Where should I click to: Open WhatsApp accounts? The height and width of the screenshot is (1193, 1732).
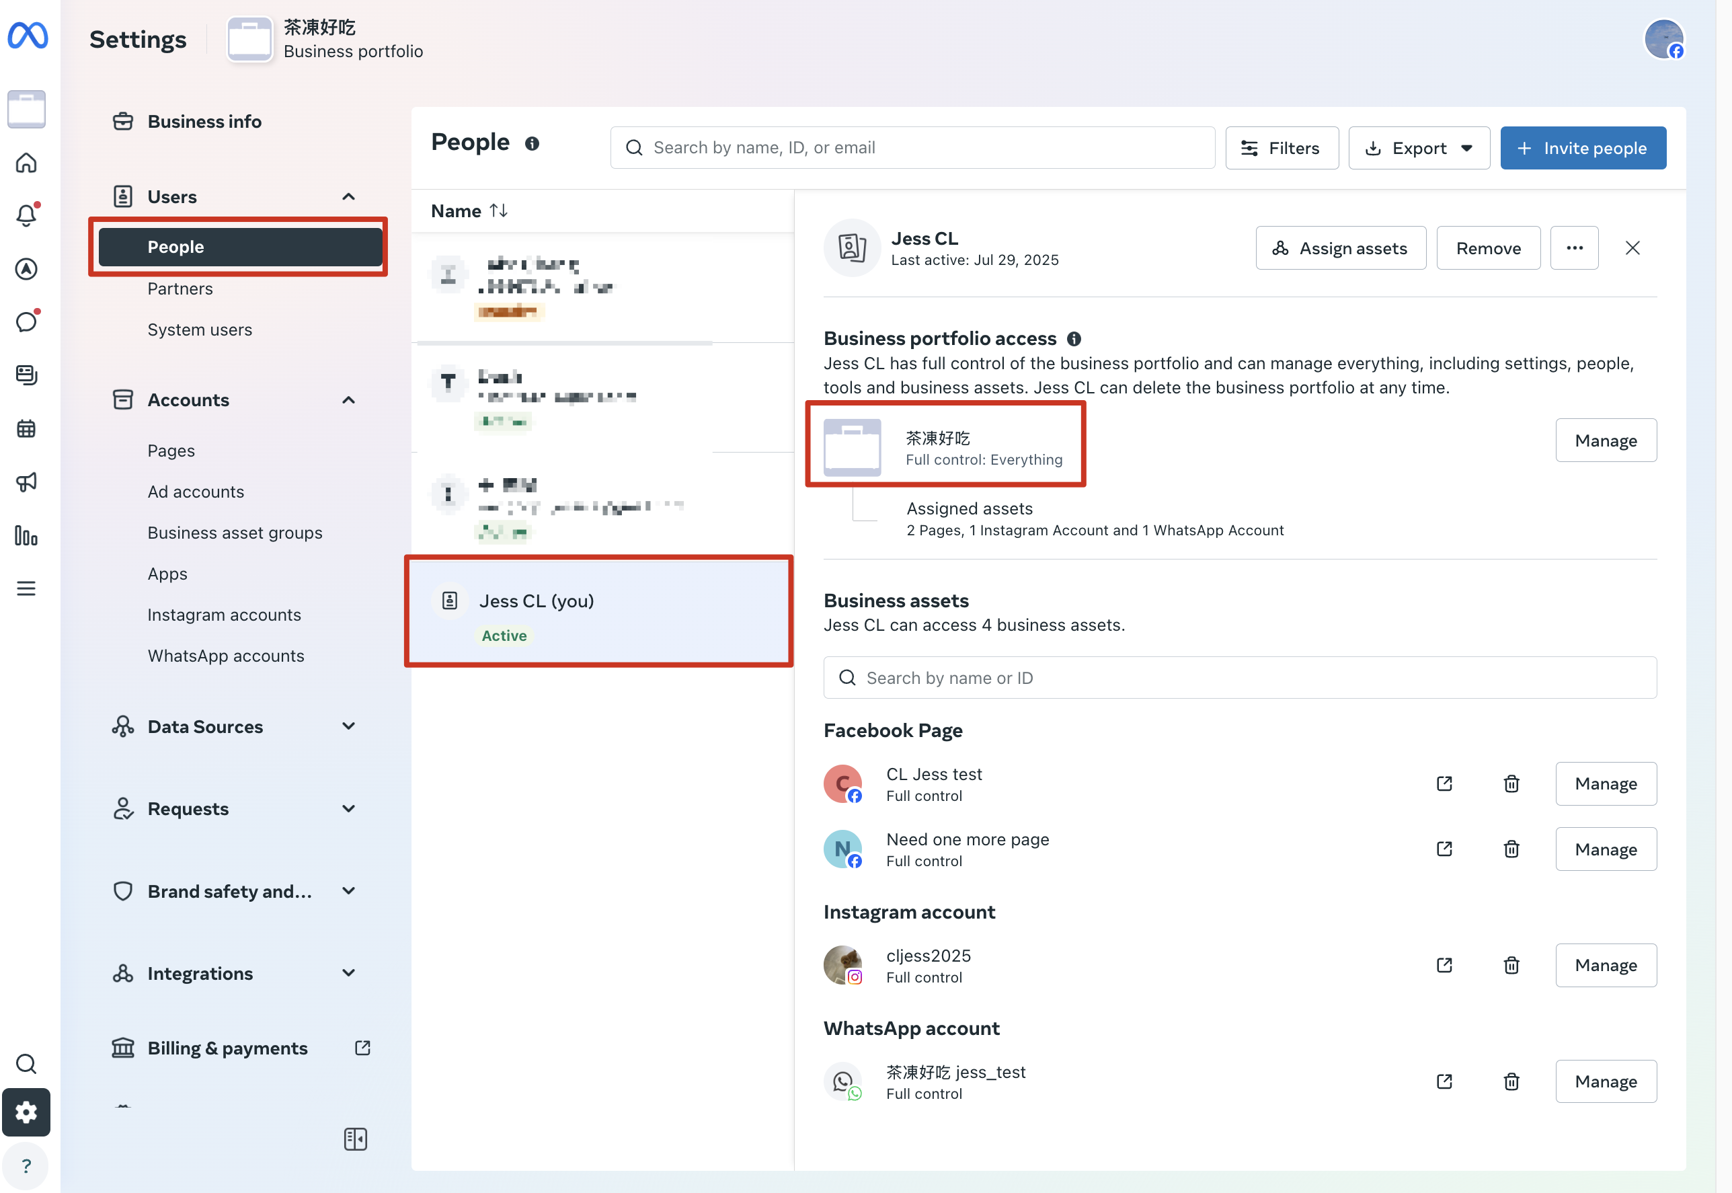(x=225, y=656)
